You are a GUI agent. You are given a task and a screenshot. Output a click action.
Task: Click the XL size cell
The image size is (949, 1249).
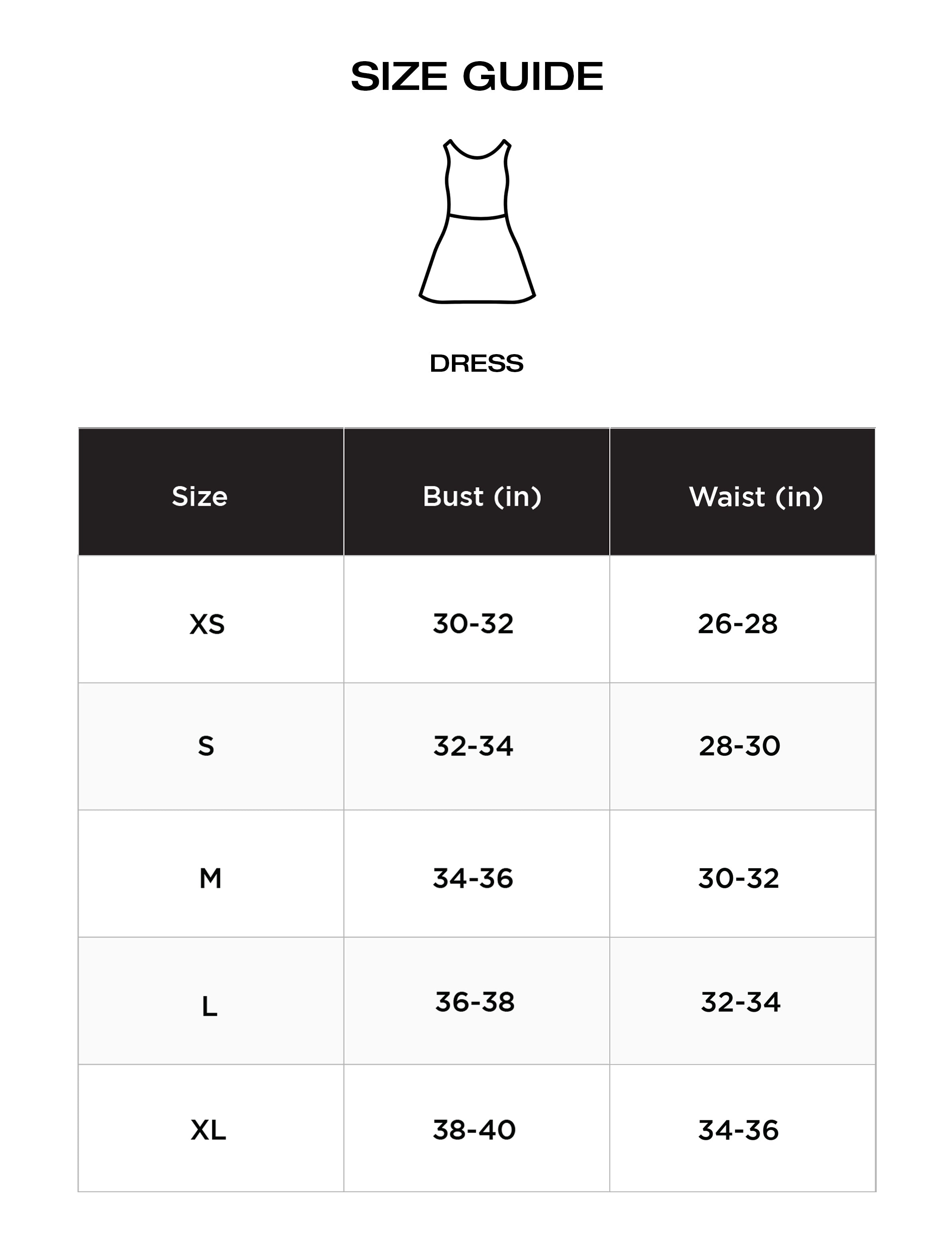tap(208, 1130)
